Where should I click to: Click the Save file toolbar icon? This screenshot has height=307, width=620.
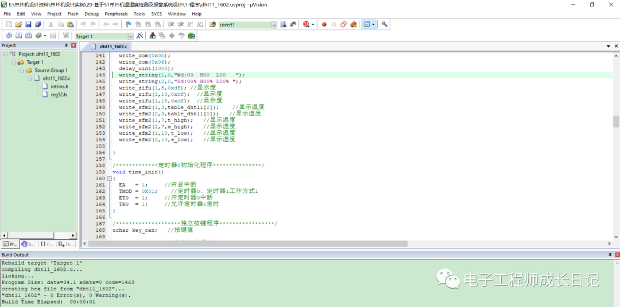pos(28,25)
